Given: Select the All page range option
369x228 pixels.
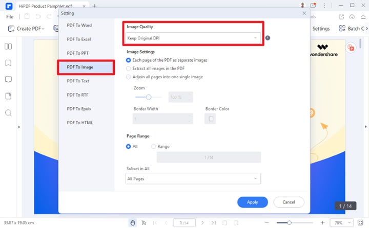Looking at the screenshot, I should tap(128, 147).
